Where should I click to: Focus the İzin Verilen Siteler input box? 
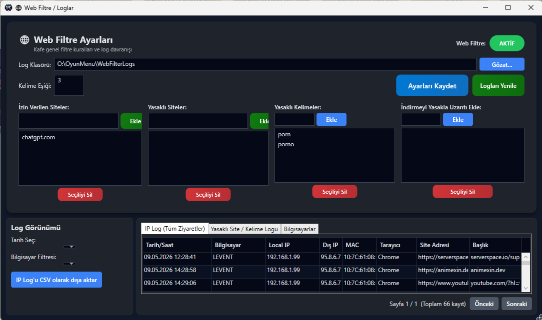click(x=68, y=121)
